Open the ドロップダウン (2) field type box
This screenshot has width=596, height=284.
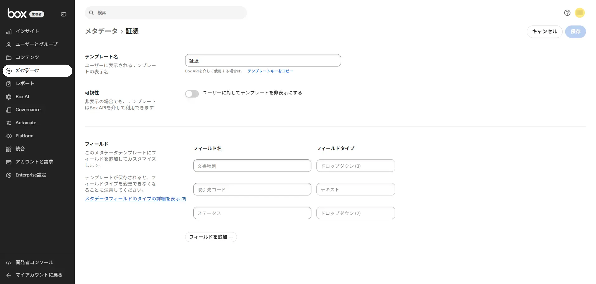coord(356,213)
